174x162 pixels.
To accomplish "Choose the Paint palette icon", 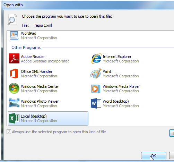I will pos(96,74).
